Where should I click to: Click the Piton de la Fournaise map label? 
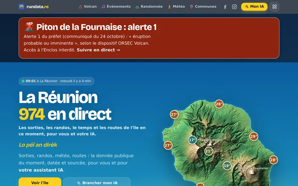click(252, 168)
